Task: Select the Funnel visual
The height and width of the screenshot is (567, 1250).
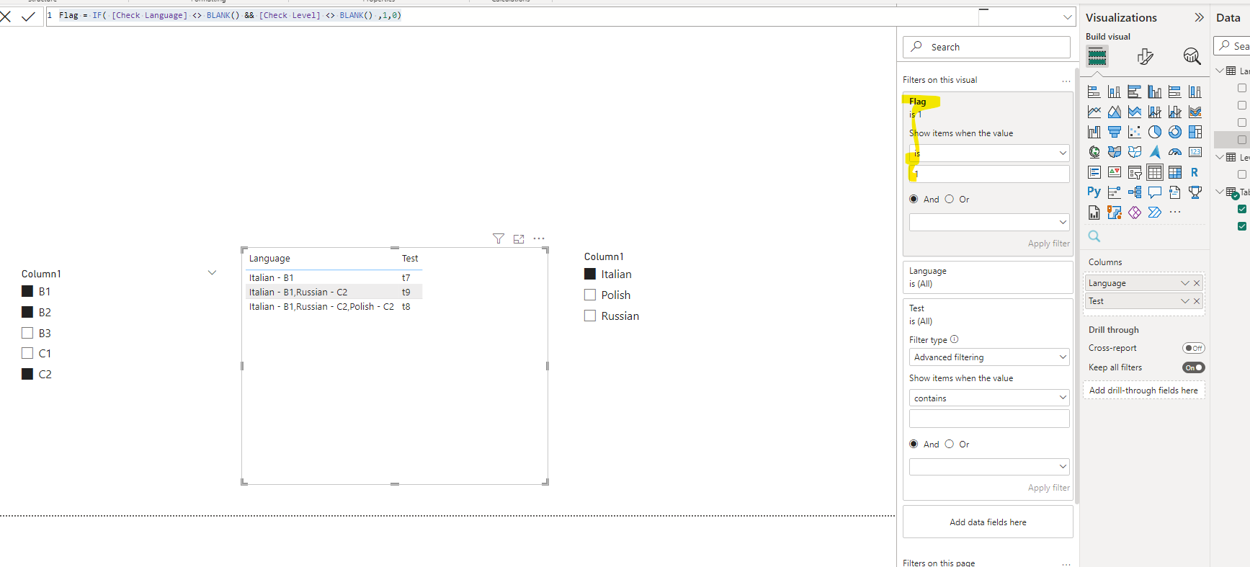Action: point(1115,132)
